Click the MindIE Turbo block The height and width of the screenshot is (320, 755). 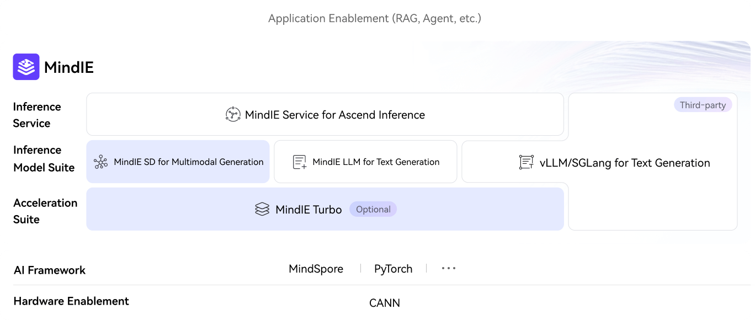(x=309, y=210)
